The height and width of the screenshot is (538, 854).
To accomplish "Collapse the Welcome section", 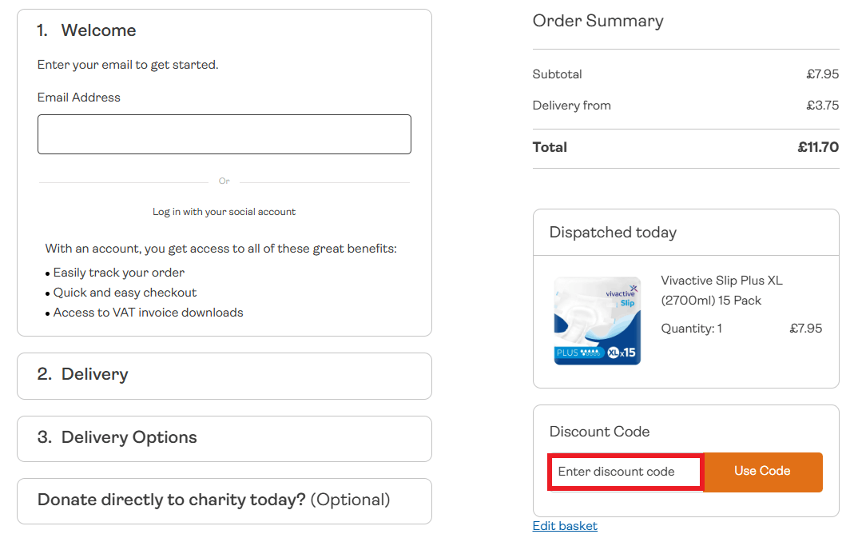I will pyautogui.click(x=98, y=30).
